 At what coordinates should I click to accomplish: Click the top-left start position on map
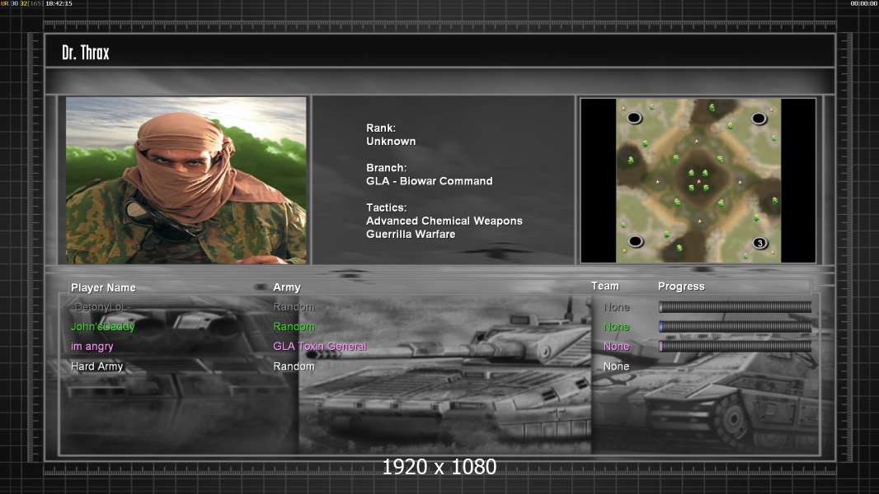pyautogui.click(x=634, y=118)
